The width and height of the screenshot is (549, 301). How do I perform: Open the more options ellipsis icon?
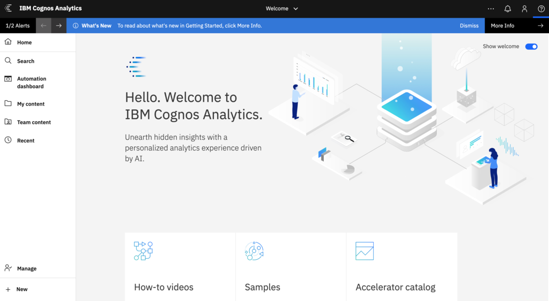[x=491, y=9]
